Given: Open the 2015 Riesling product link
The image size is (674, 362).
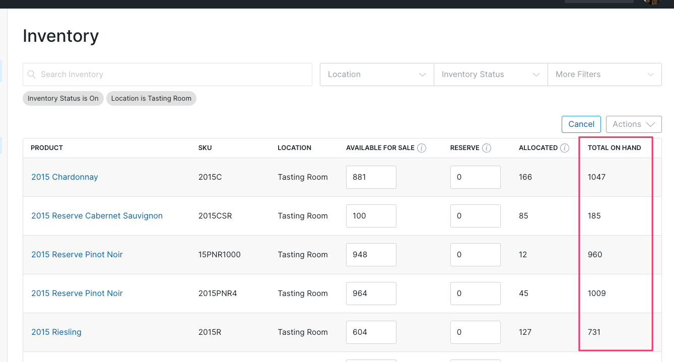Looking at the screenshot, I should [x=56, y=332].
